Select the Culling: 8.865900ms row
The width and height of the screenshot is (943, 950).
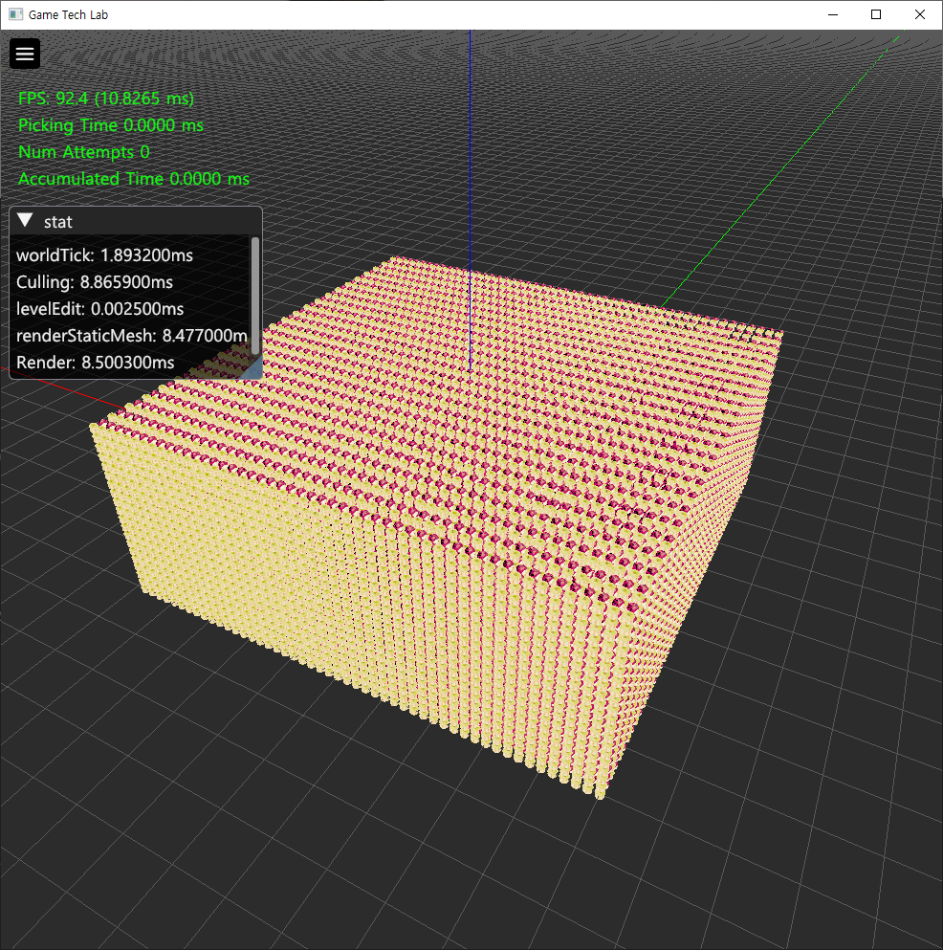pos(95,281)
